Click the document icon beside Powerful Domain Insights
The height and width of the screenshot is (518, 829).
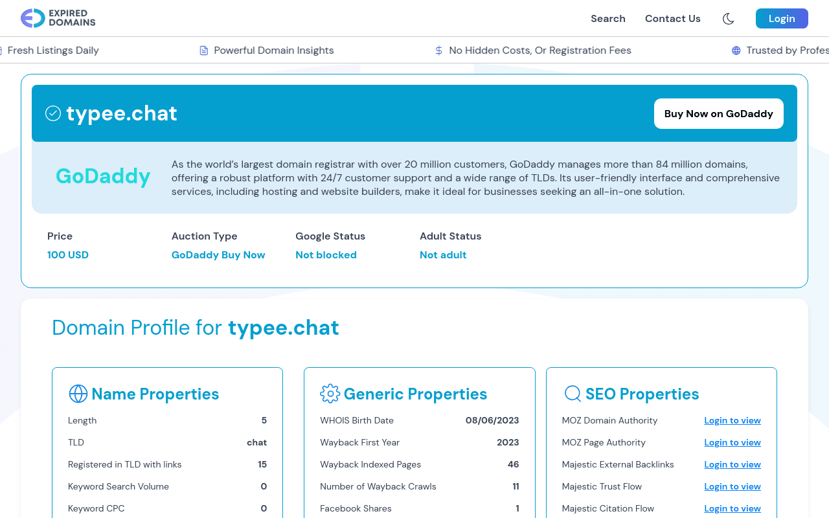click(x=204, y=51)
